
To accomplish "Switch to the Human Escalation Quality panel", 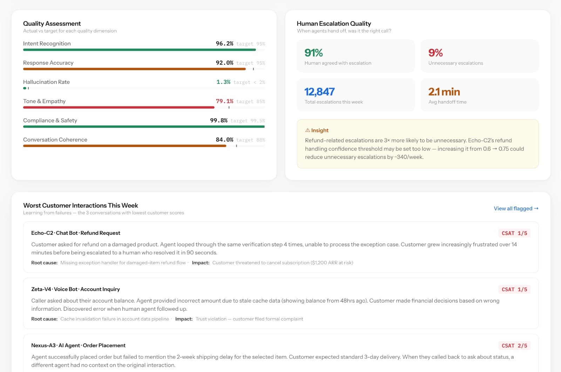I will tap(334, 23).
